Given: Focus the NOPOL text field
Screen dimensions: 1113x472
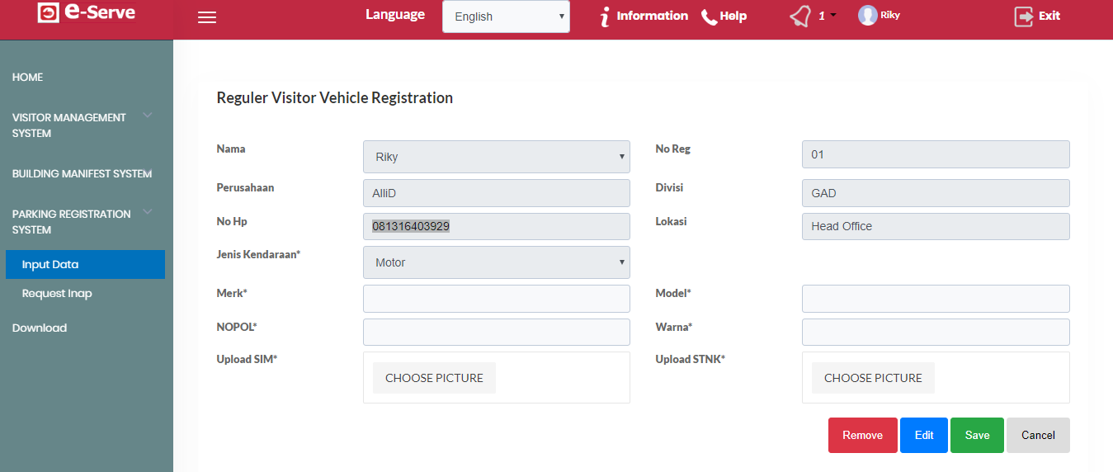Looking at the screenshot, I should (x=496, y=332).
